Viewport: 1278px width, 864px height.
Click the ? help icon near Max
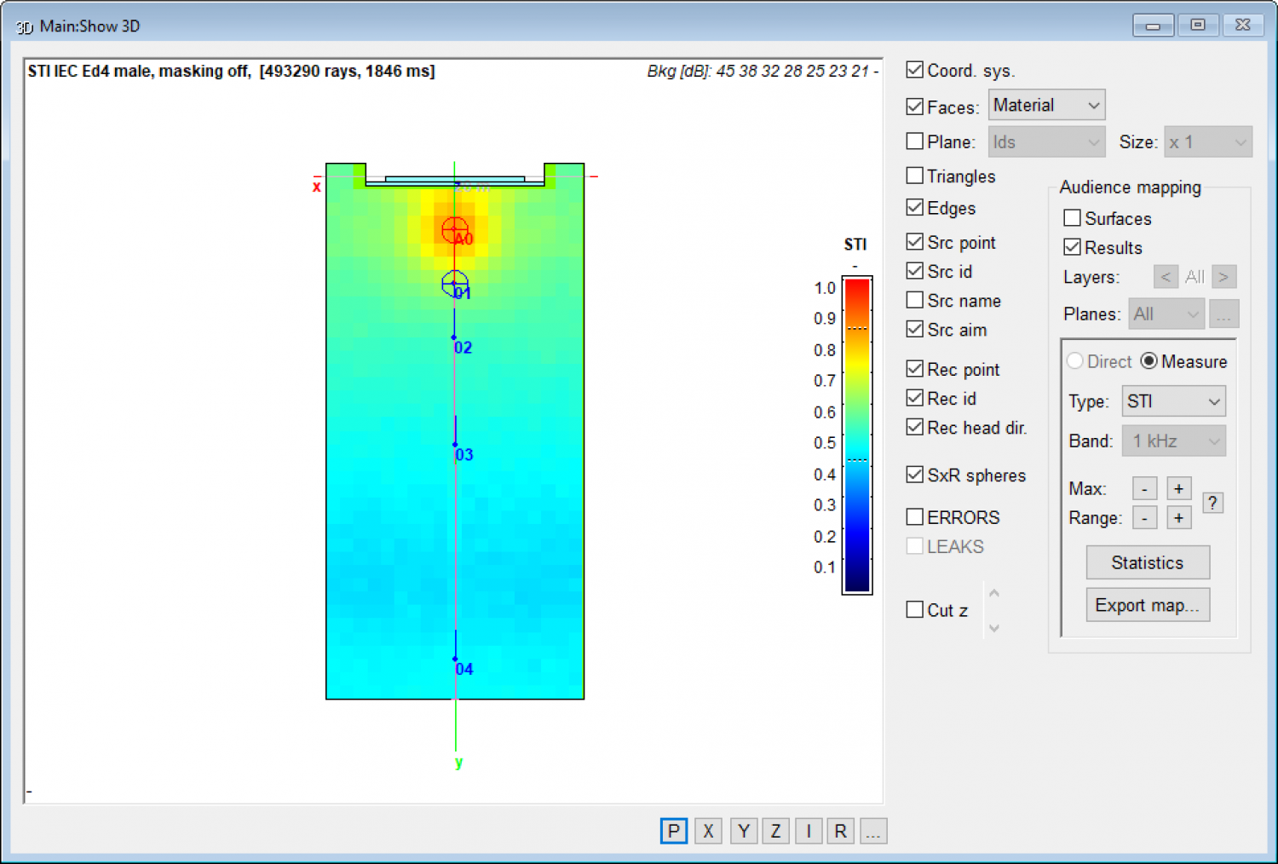coord(1212,503)
